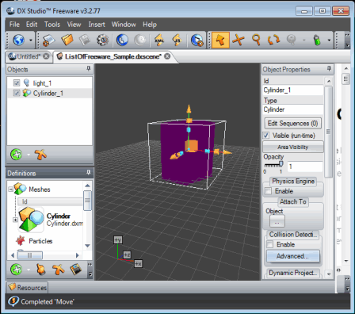Select the magnifier zoom tool
355x314 pixels.
coord(256,40)
